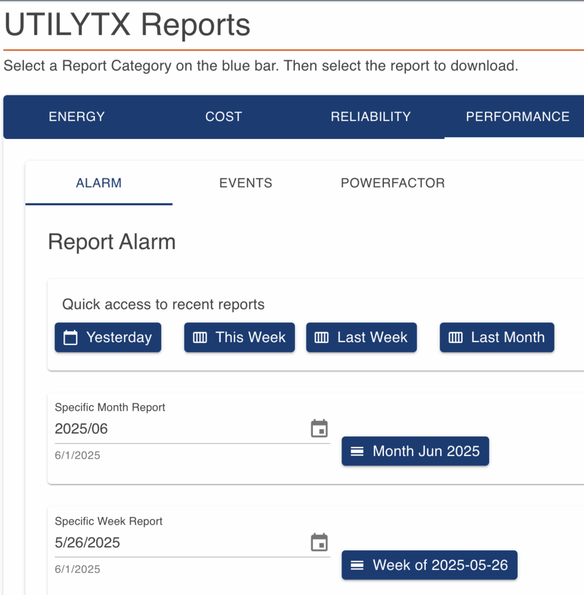The height and width of the screenshot is (595, 584).
Task: Download the Last Month report
Action: point(497,338)
